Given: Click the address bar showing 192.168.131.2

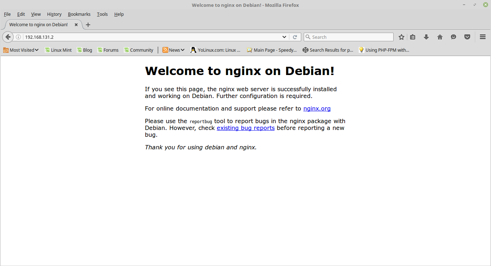Looking at the screenshot, I should (151, 37).
